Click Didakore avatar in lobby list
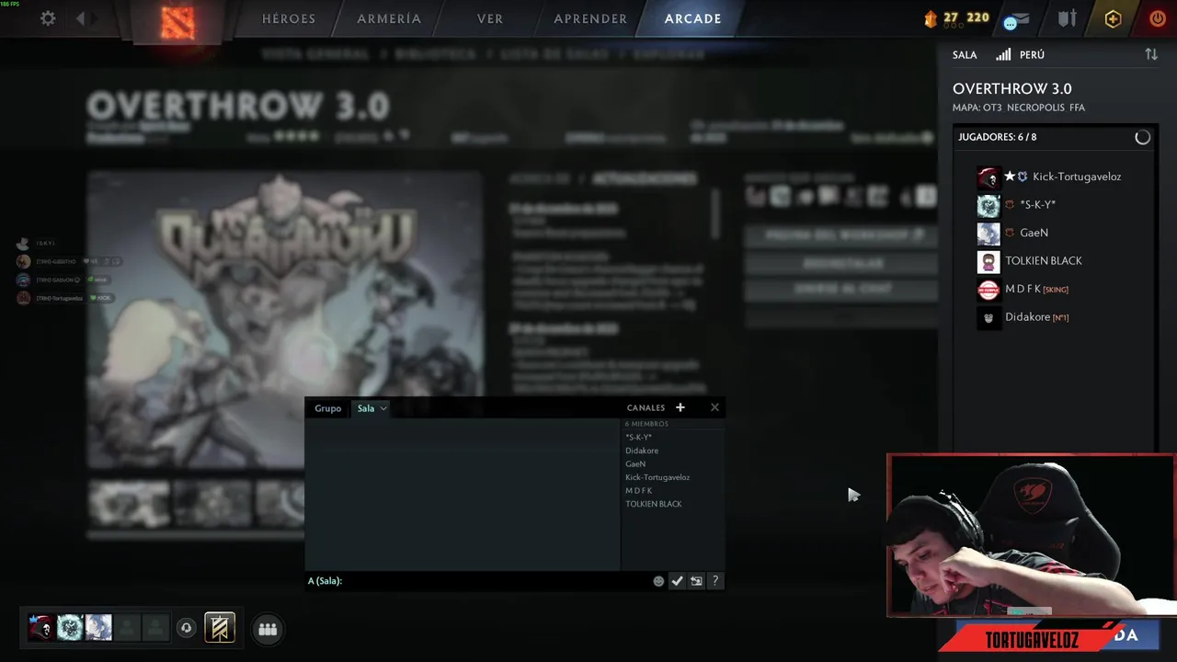 (x=988, y=317)
